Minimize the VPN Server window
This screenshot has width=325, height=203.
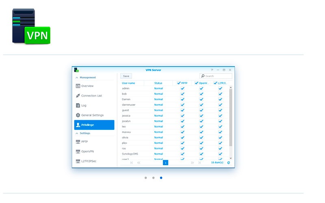point(218,70)
